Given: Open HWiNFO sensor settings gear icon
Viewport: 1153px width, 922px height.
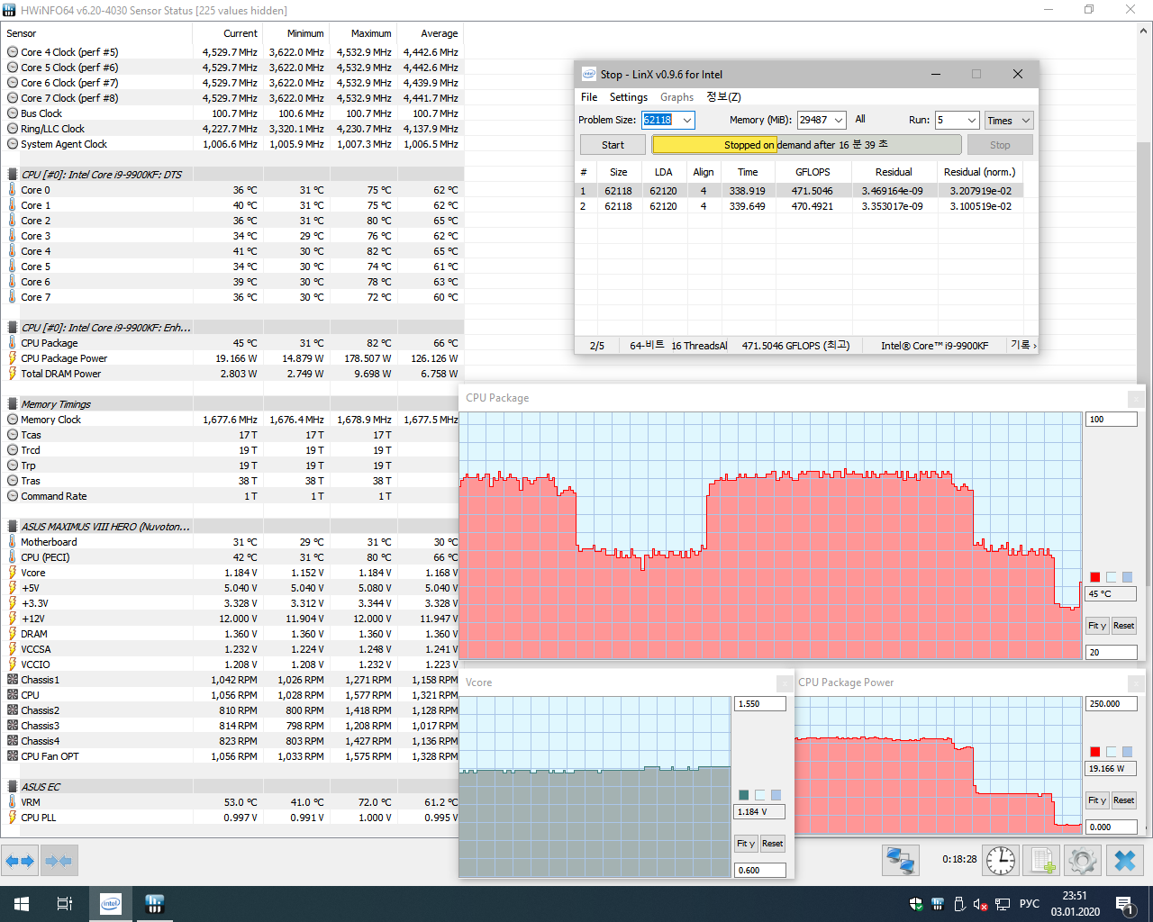Looking at the screenshot, I should 1083,861.
